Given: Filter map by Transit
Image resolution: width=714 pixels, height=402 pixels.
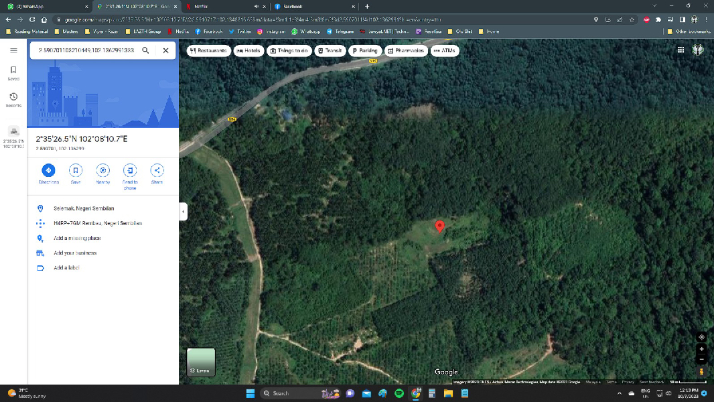Looking at the screenshot, I should click(330, 50).
